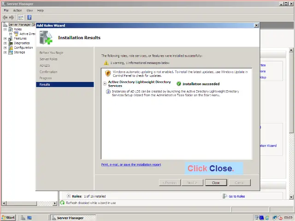Viewport: 295px width, 221px height.
Task: Click the taskbar clock showing 09:09
Action: 288,218
